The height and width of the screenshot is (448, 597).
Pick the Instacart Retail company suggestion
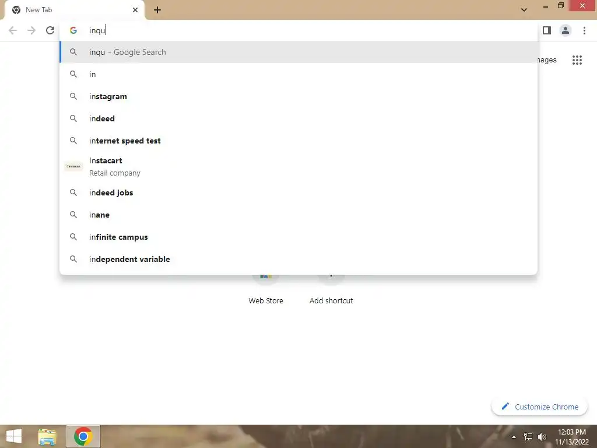pyautogui.click(x=298, y=166)
